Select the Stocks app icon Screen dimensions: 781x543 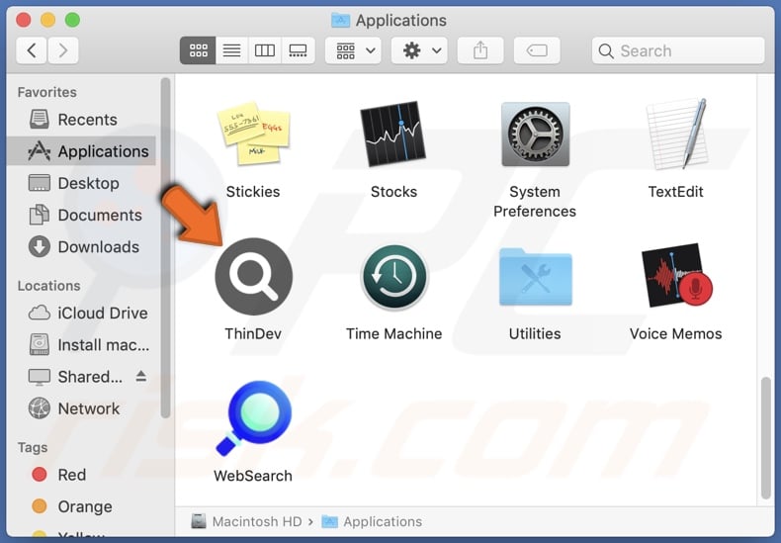pyautogui.click(x=393, y=136)
